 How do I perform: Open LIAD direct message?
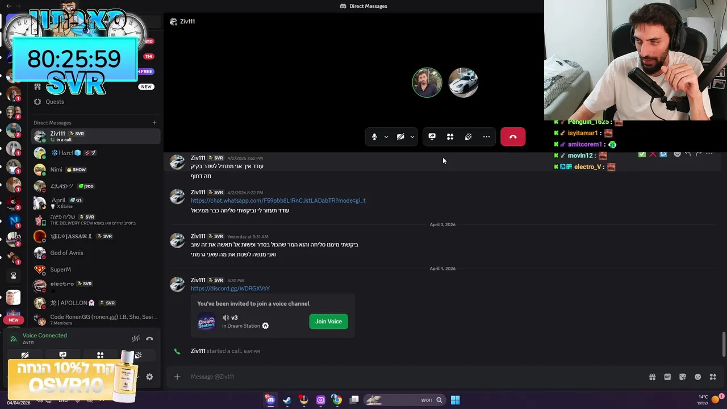[x=95, y=186]
